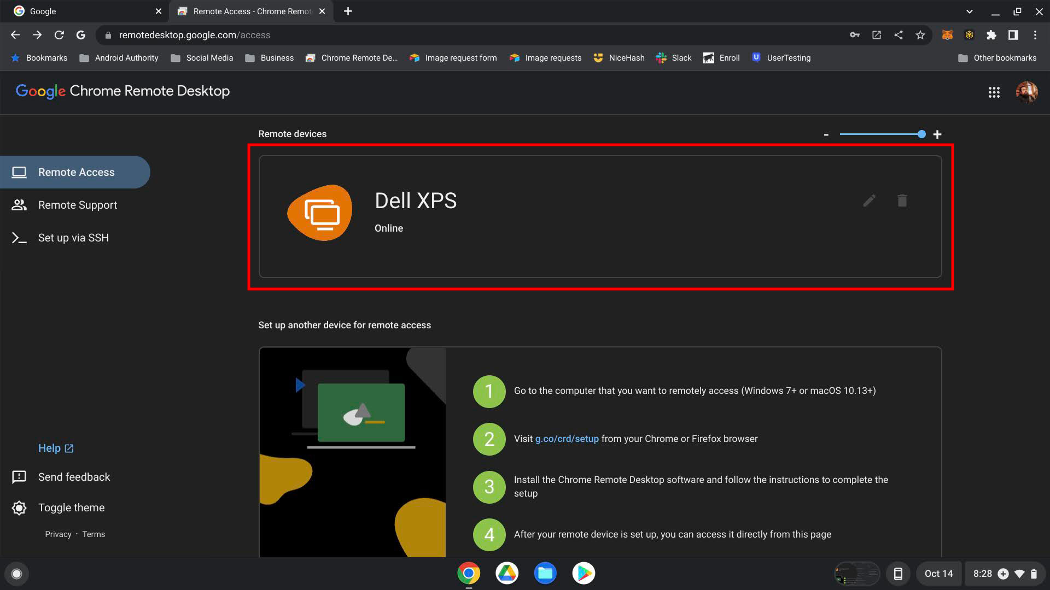Open the Google apps grid icon
This screenshot has width=1050, height=590.
click(994, 92)
